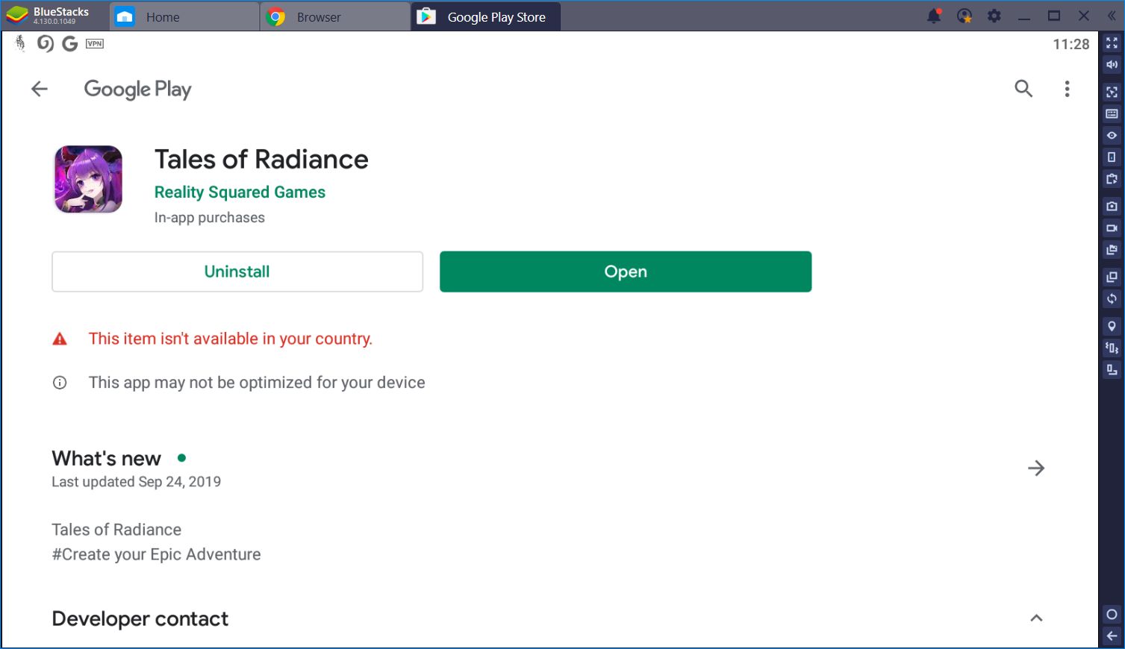
Task: Click the BlueStacks logo
Action: 17,16
